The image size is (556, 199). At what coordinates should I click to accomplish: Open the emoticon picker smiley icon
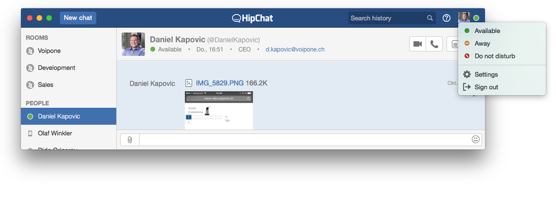476,139
